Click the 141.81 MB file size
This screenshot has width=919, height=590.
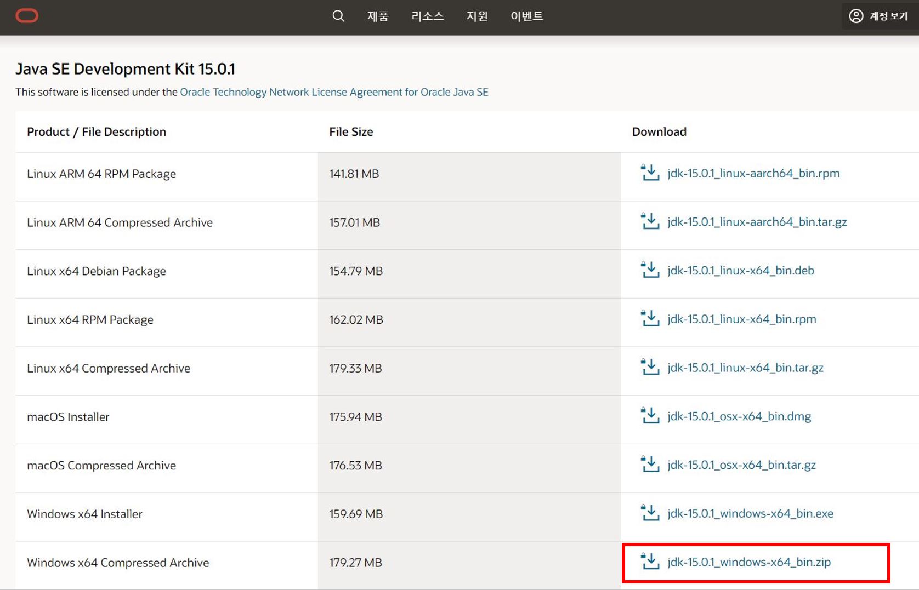354,174
